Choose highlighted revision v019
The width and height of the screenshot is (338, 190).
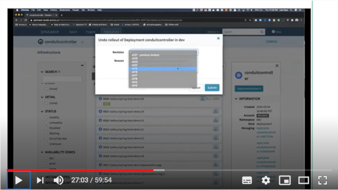click(x=163, y=69)
